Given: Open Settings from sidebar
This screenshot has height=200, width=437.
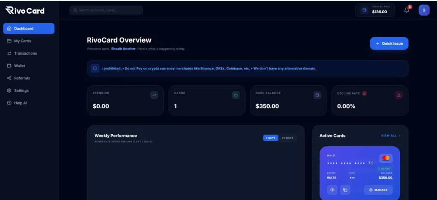Looking at the screenshot, I should point(29,90).
